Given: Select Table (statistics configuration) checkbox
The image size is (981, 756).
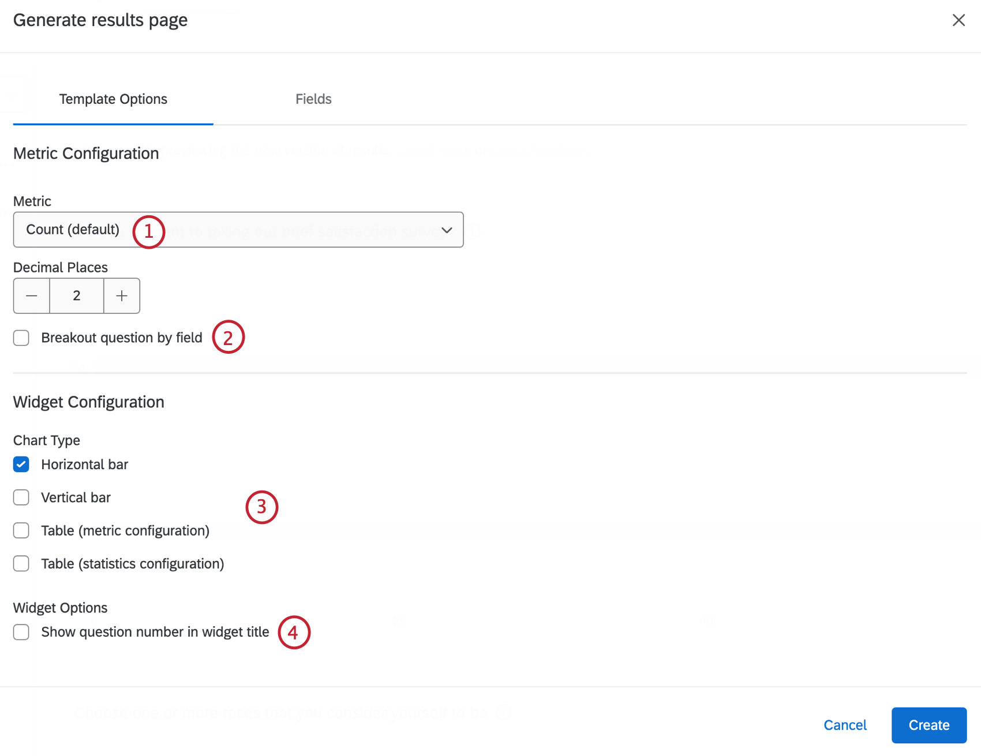Looking at the screenshot, I should pyautogui.click(x=21, y=563).
